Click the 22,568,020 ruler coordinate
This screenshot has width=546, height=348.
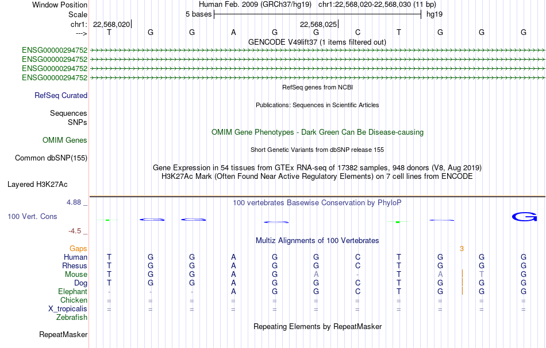111,24
